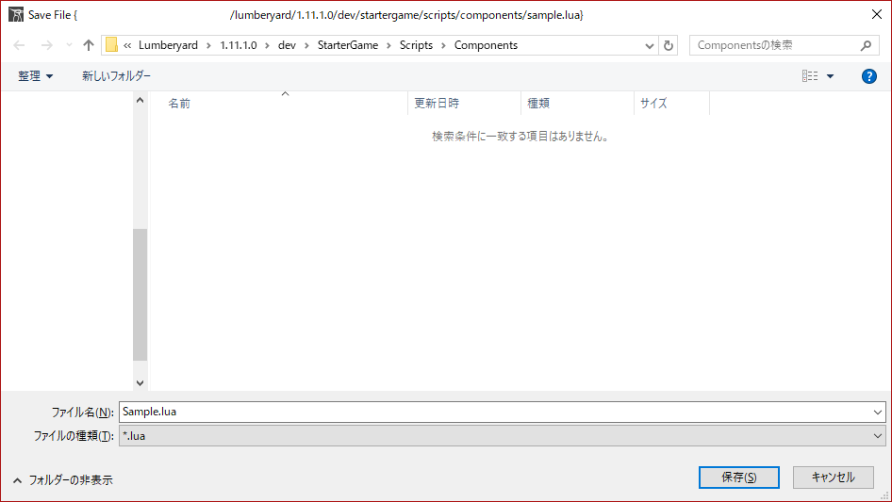Navigate to the Scripts breadcrumb
892x502 pixels.
tap(416, 45)
